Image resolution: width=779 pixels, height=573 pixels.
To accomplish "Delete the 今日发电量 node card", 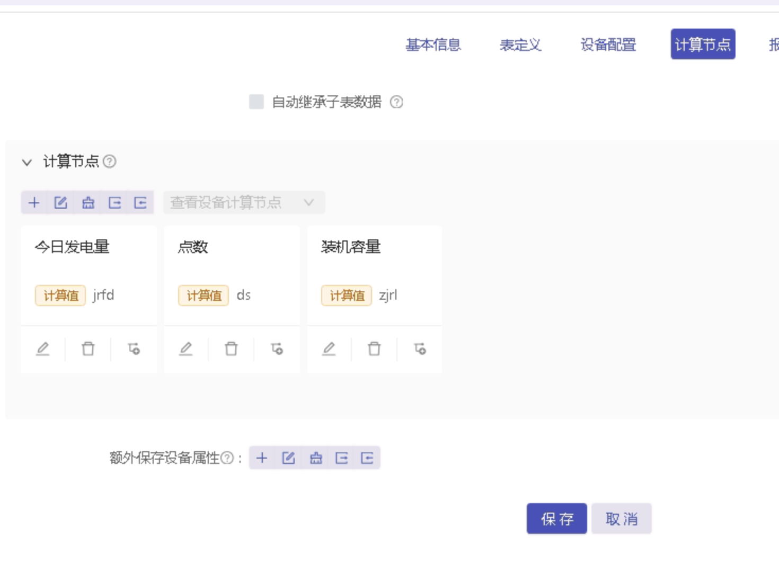I will point(88,349).
